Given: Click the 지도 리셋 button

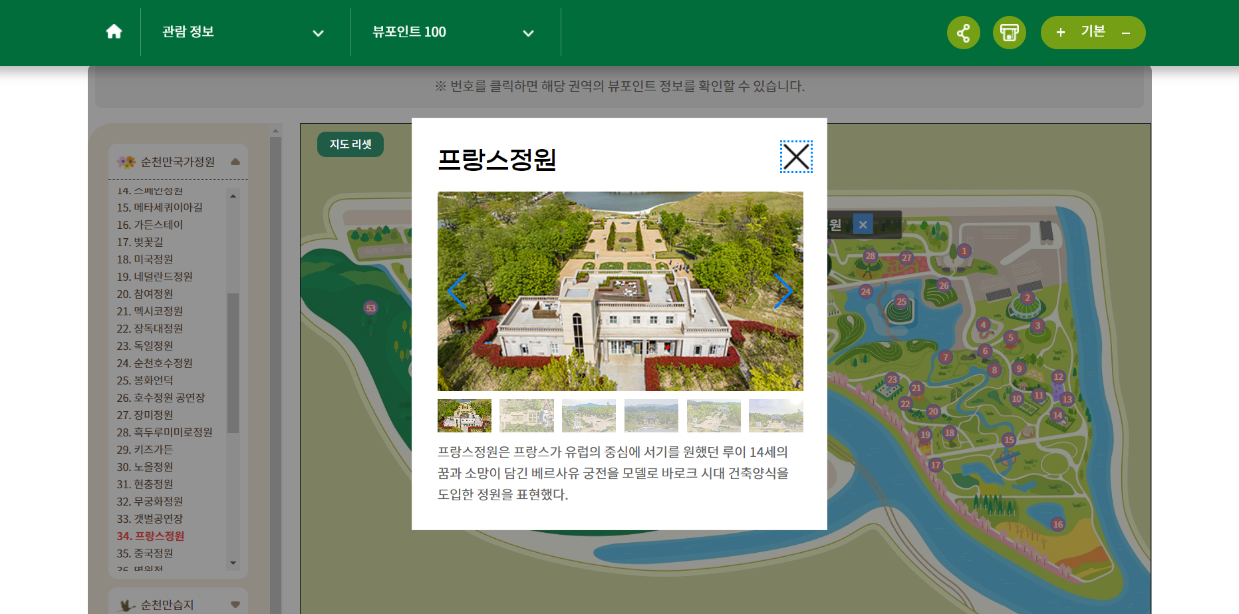Looking at the screenshot, I should point(350,144).
